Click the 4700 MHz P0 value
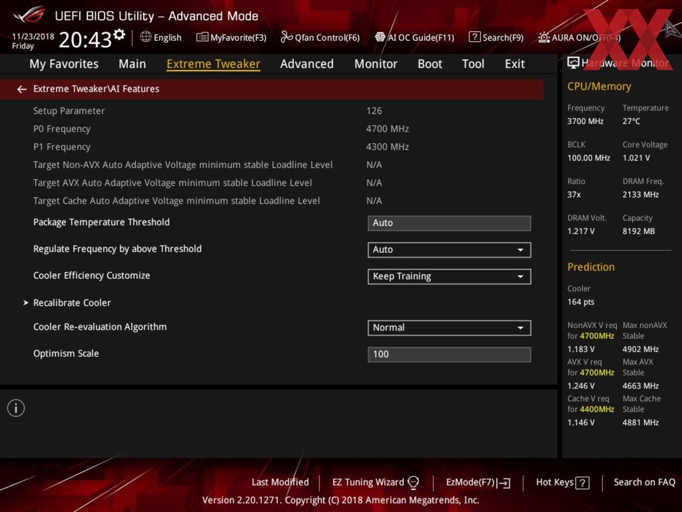 387,129
